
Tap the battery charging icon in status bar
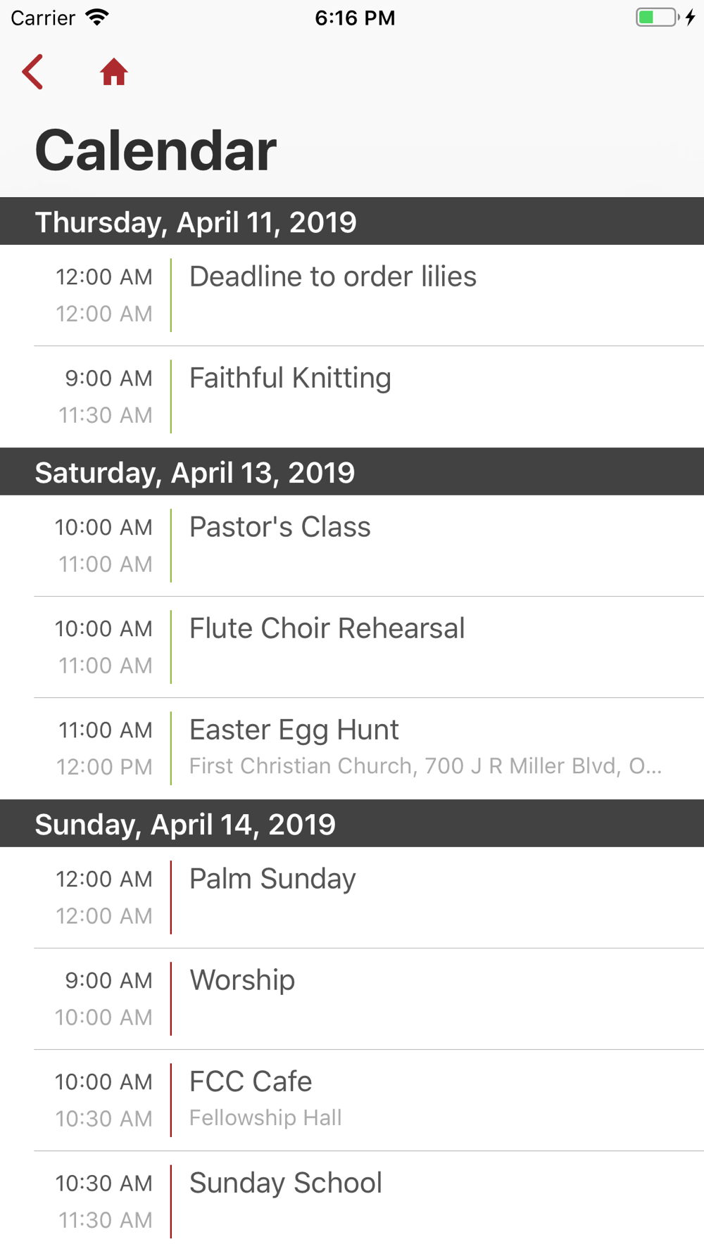pyautogui.click(x=665, y=18)
